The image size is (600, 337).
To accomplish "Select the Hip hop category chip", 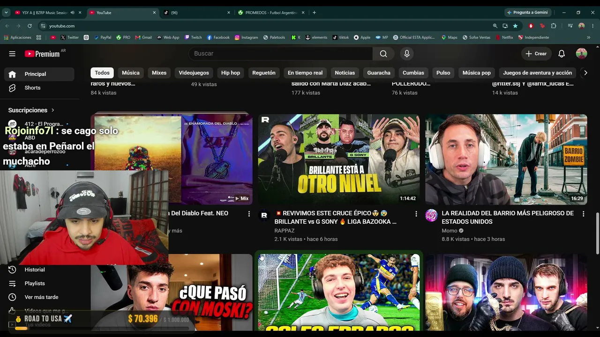I will pos(231,73).
